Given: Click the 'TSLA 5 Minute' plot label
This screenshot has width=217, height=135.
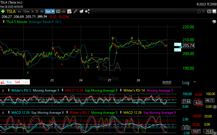Looking at the screenshot, I should [17, 22].
